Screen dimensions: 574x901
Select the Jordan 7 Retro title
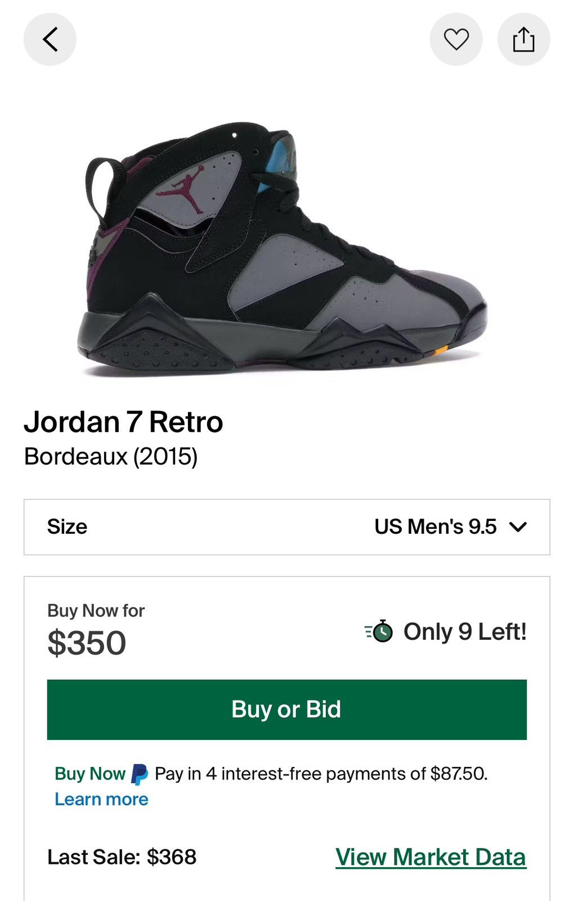pyautogui.click(x=123, y=422)
